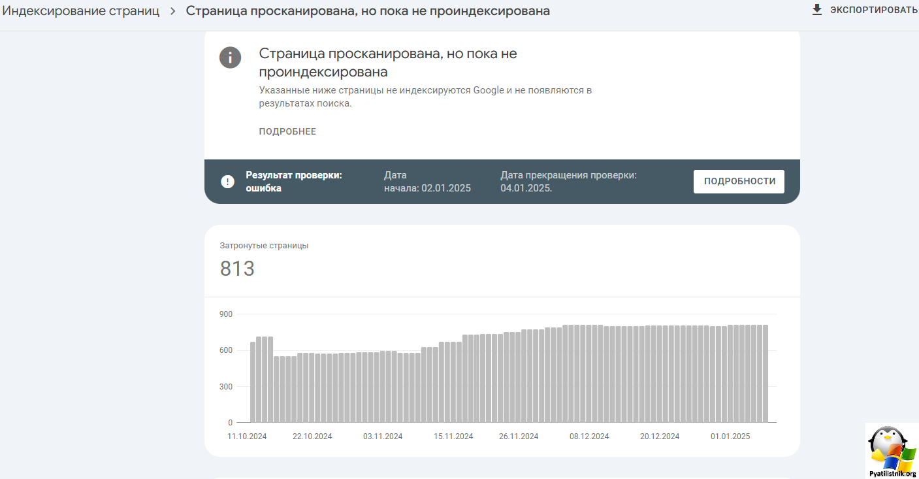Open the ПОДРОБНЕЕ link

pyautogui.click(x=287, y=131)
